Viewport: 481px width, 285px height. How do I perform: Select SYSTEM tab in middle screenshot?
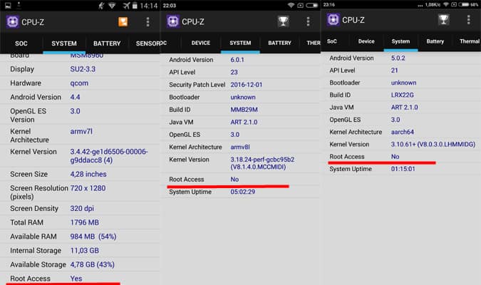(240, 43)
